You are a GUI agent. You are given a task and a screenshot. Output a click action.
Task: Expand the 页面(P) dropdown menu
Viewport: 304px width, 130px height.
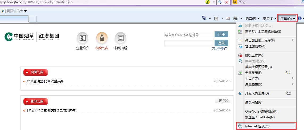252,18
